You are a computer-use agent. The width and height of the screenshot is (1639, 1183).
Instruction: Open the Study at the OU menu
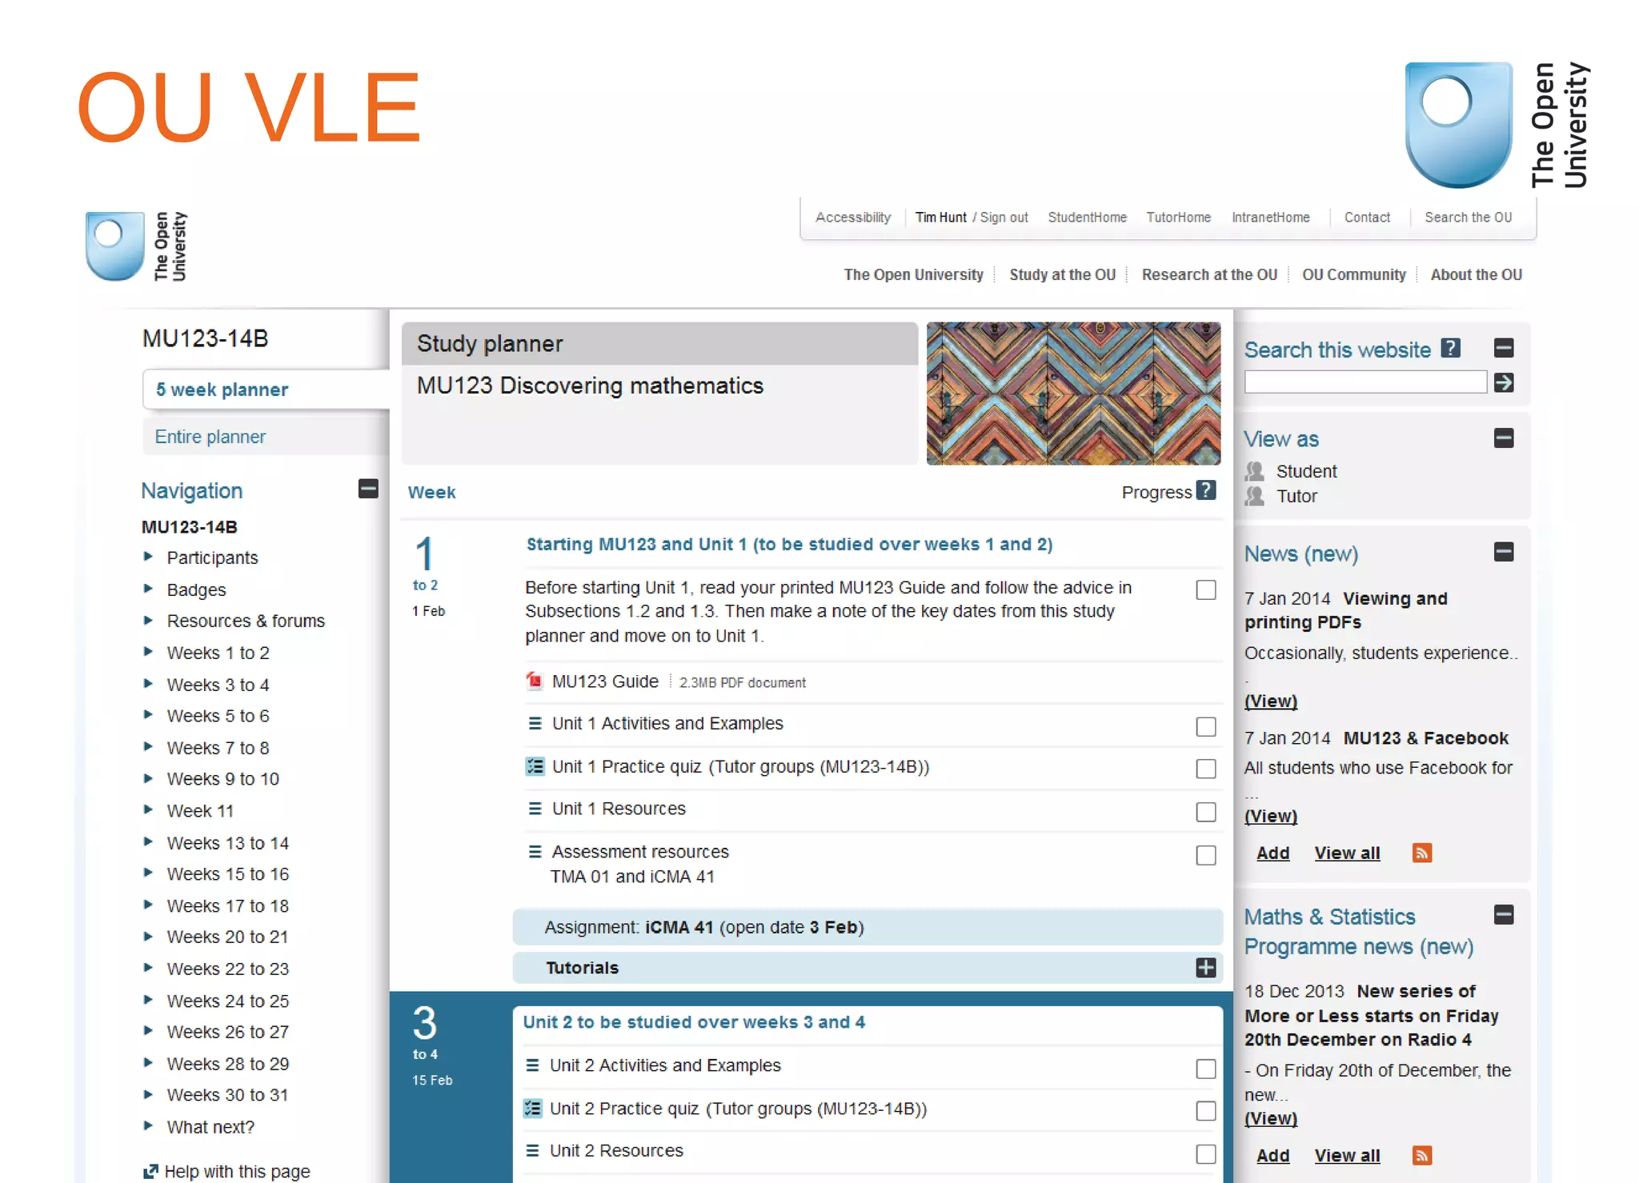point(1062,274)
